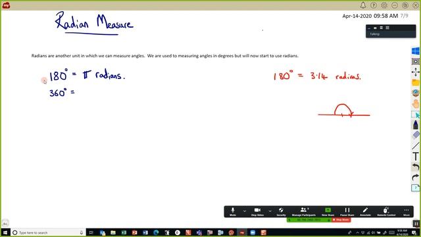
Task: Redo with the redo arrow
Action: (416, 177)
